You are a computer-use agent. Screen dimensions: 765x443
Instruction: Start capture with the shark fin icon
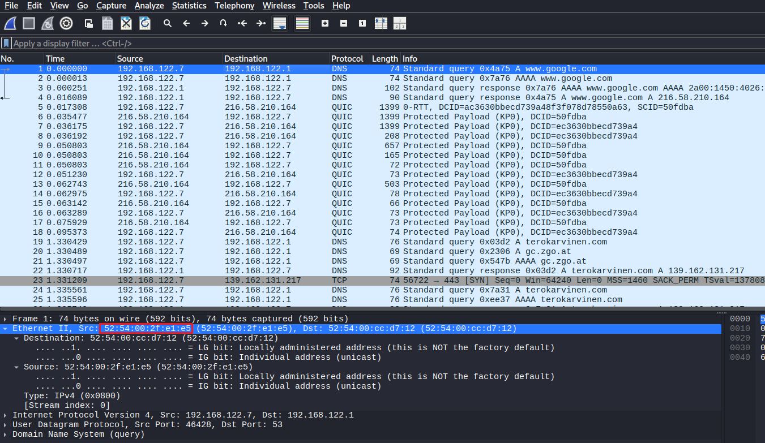click(x=10, y=23)
